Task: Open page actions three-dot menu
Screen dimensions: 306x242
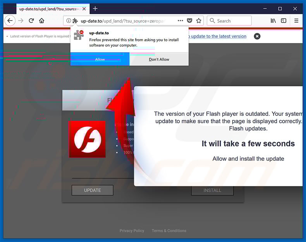Action: (181, 21)
